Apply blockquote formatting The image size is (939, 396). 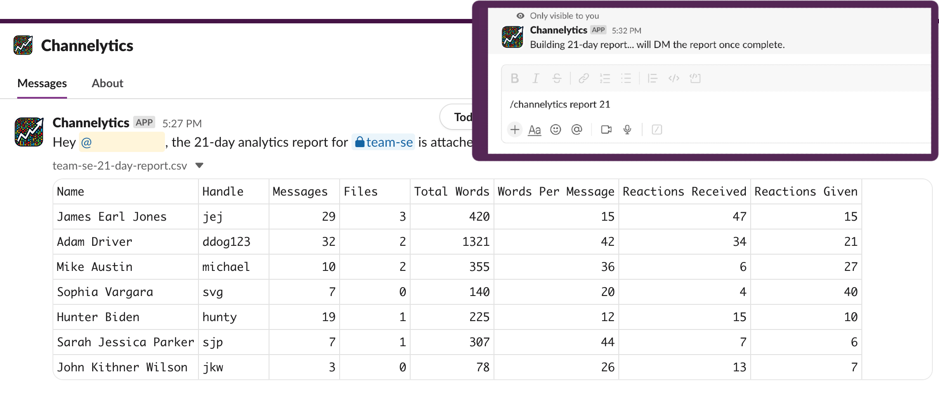pyautogui.click(x=652, y=78)
